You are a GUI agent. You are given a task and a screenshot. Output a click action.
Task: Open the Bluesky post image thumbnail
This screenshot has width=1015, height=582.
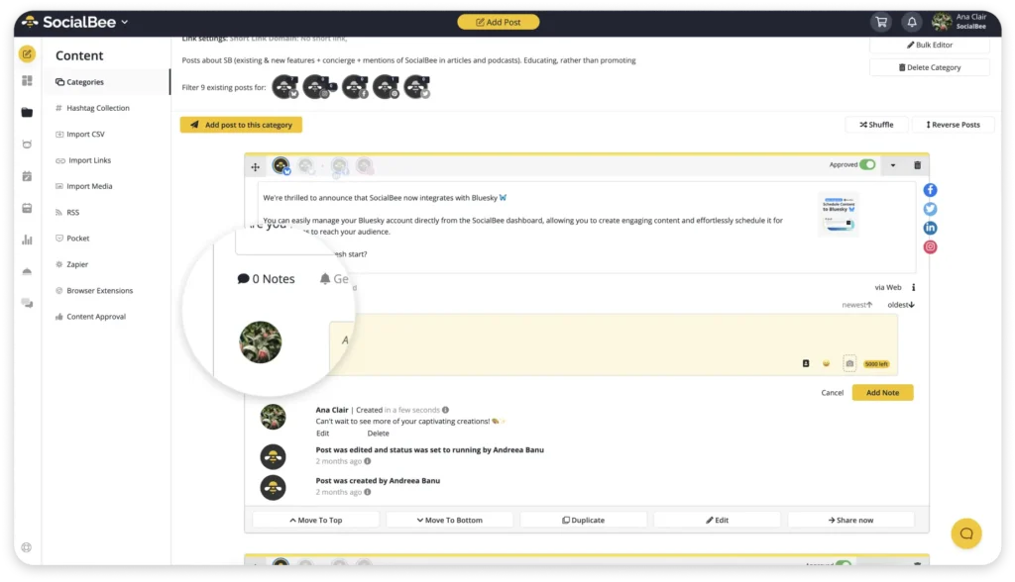pyautogui.click(x=839, y=214)
